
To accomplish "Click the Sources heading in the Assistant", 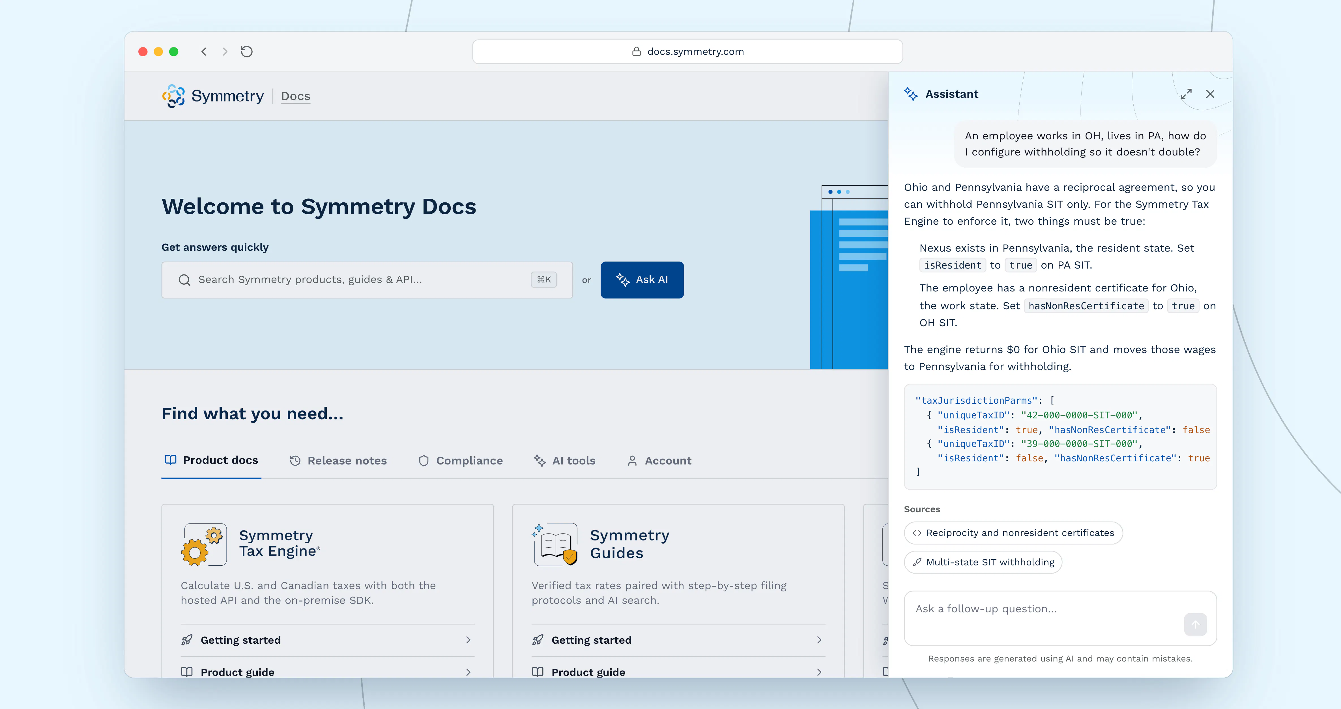I will click(922, 509).
